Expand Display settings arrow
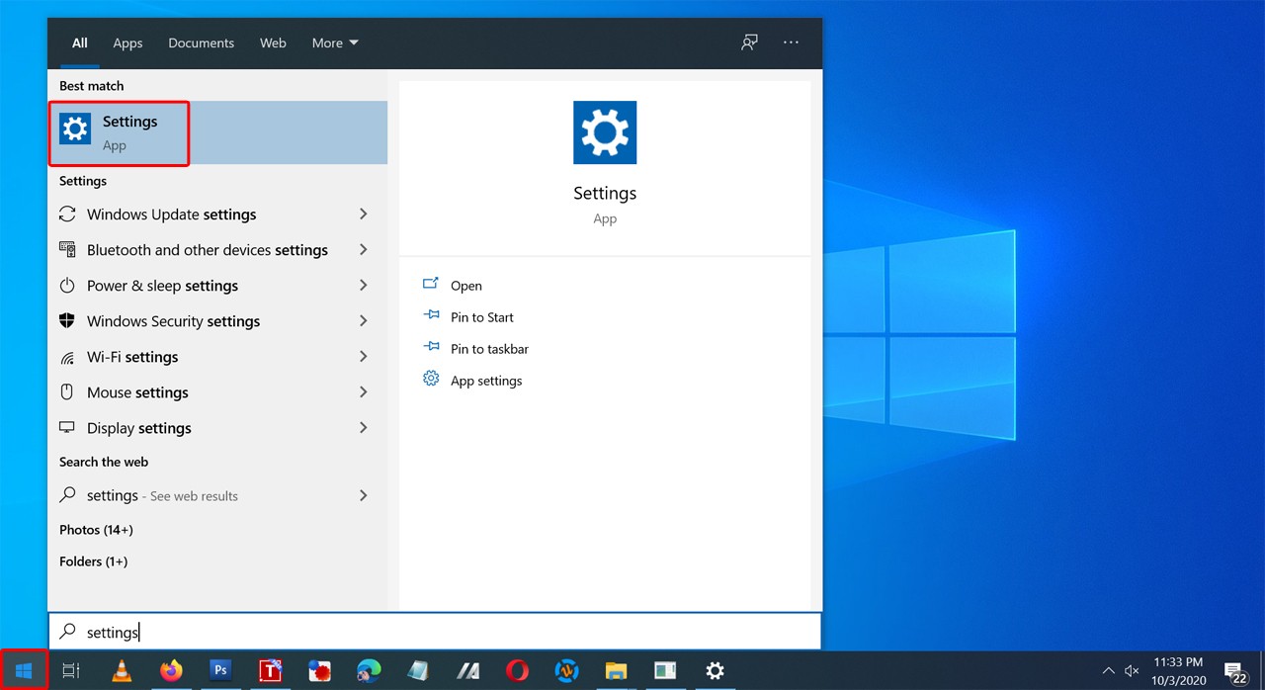The image size is (1265, 690). [x=364, y=428]
